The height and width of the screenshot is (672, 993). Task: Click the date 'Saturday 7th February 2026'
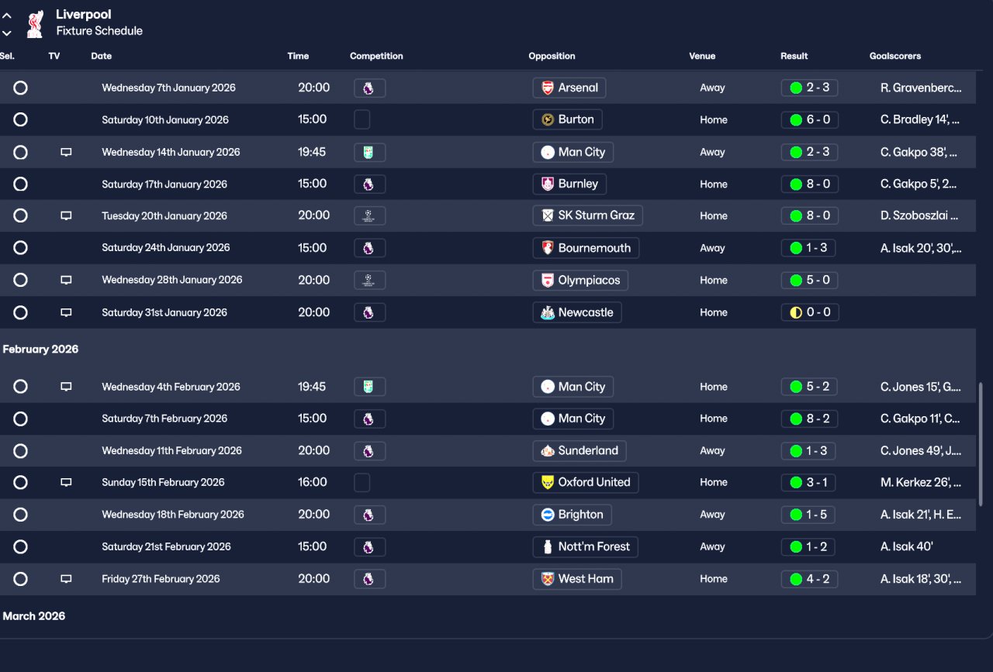point(164,419)
